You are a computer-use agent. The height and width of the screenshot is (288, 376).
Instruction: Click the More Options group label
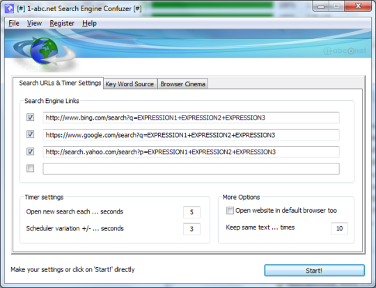(241, 197)
